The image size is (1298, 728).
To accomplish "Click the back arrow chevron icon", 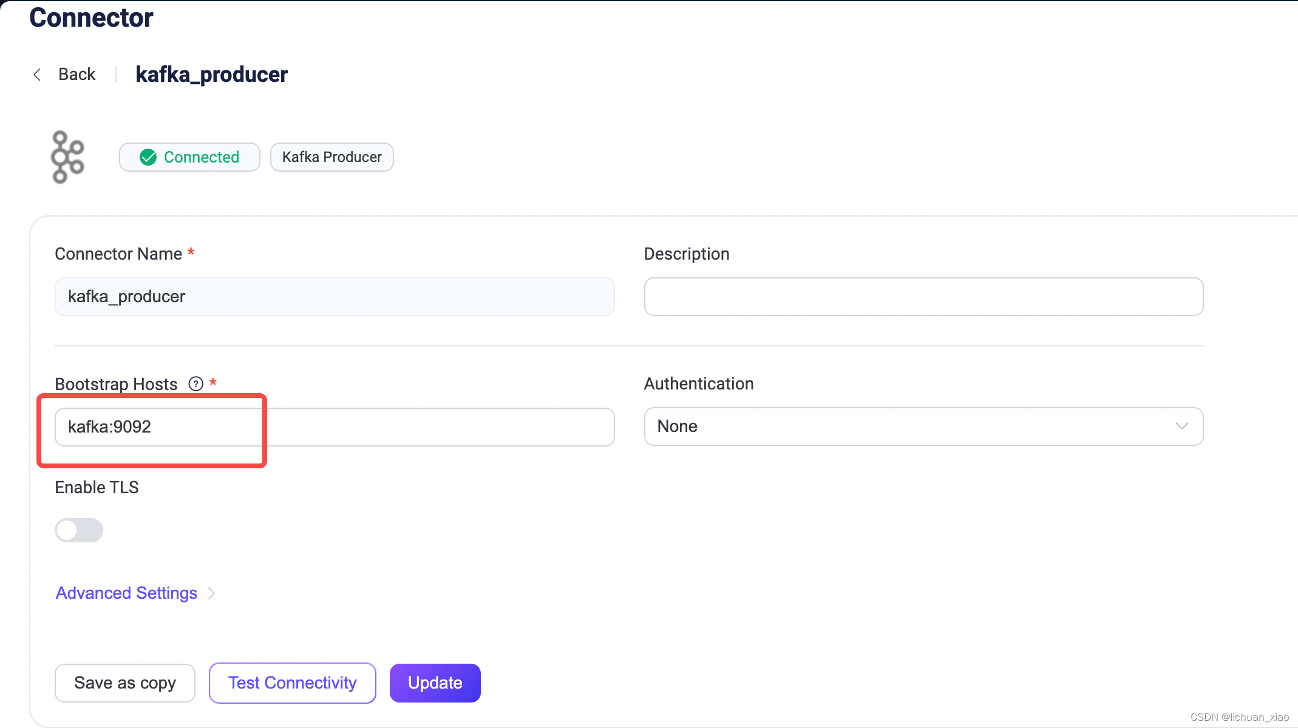I will pyautogui.click(x=38, y=75).
